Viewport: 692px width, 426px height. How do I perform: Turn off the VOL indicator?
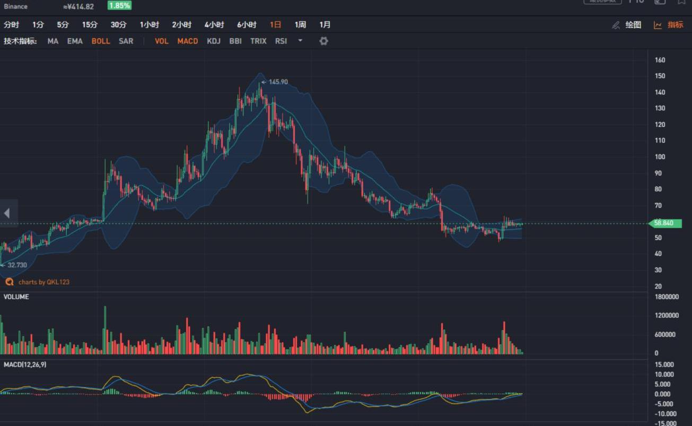161,41
